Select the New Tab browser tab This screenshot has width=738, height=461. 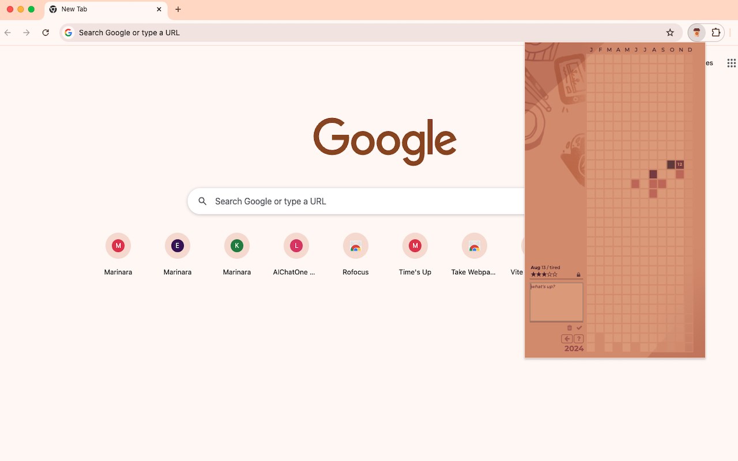coord(106,10)
